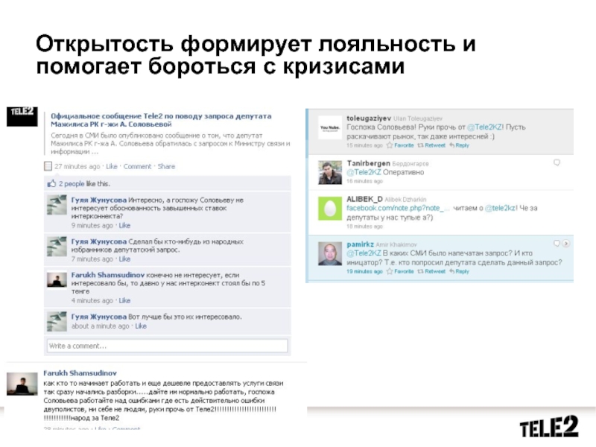Click the conversation bubble icon on pamirkz's tweet
The height and width of the screenshot is (447, 596).
tap(557, 244)
